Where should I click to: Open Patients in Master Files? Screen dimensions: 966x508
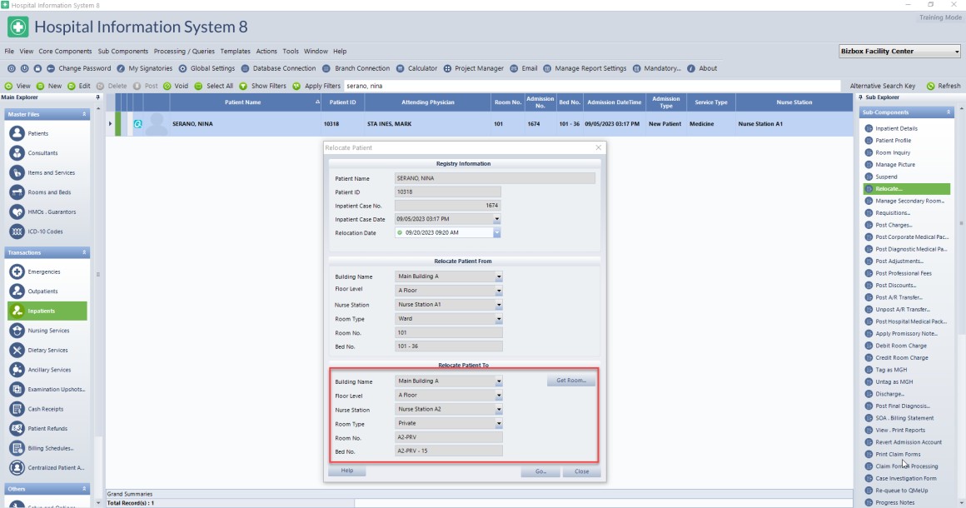pos(17,133)
